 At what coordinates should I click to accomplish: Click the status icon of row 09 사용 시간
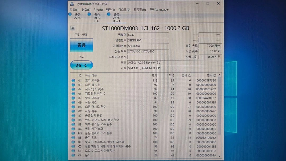(73, 102)
